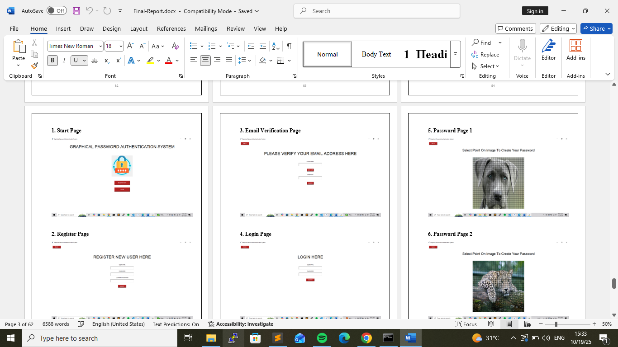Expand the Styles gallery list
The image size is (618, 347).
pyautogui.click(x=455, y=54)
